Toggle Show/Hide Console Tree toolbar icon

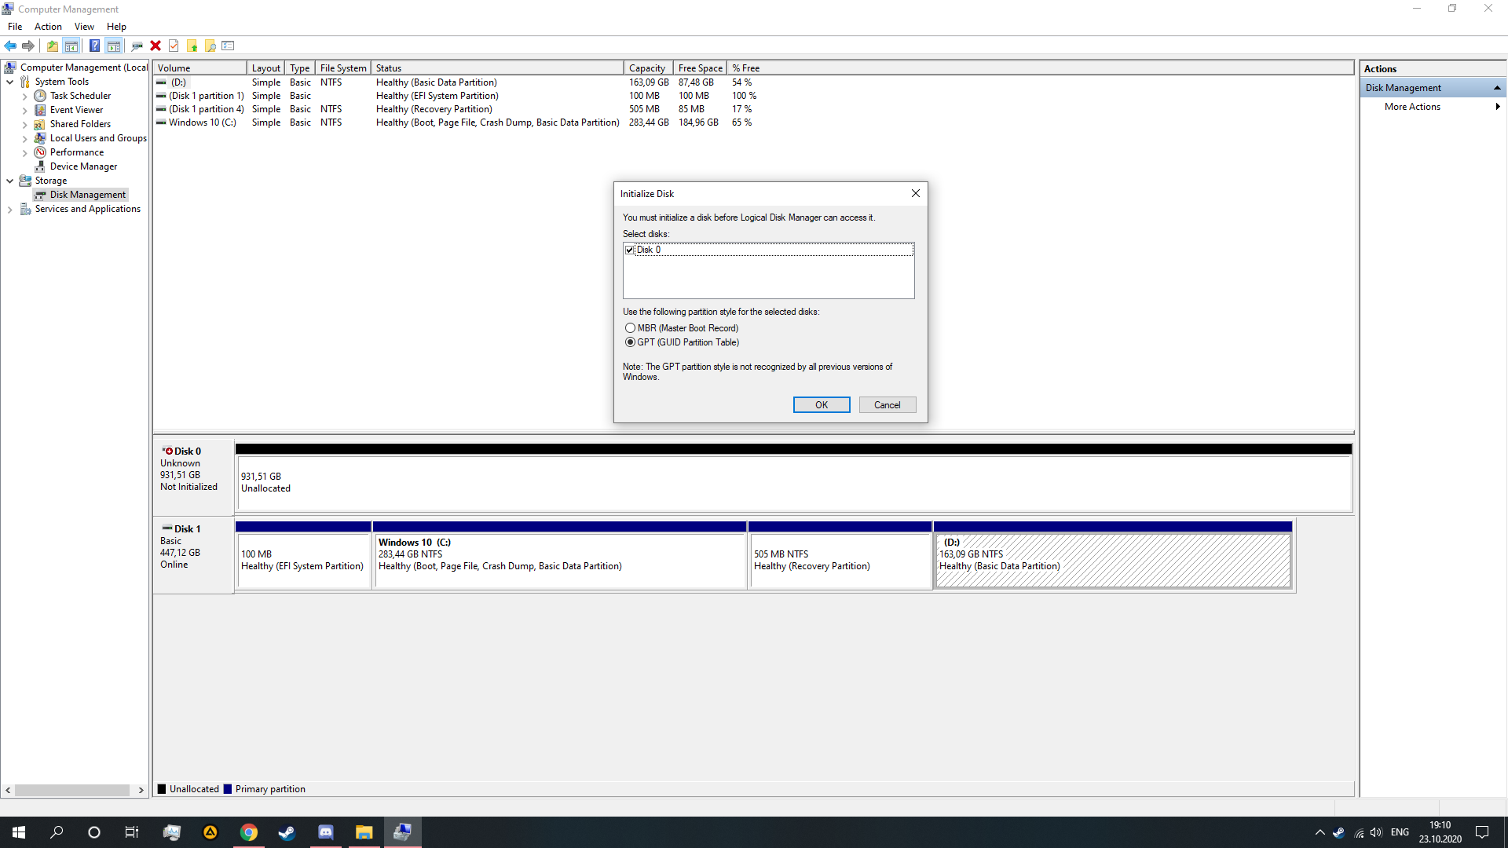(71, 46)
